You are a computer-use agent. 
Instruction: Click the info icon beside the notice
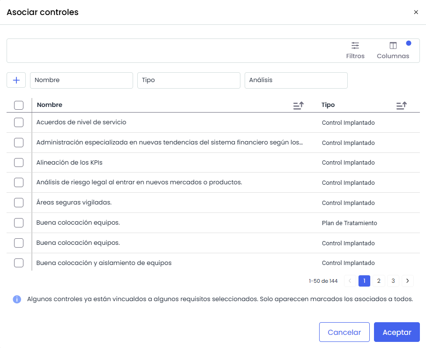(x=17, y=299)
